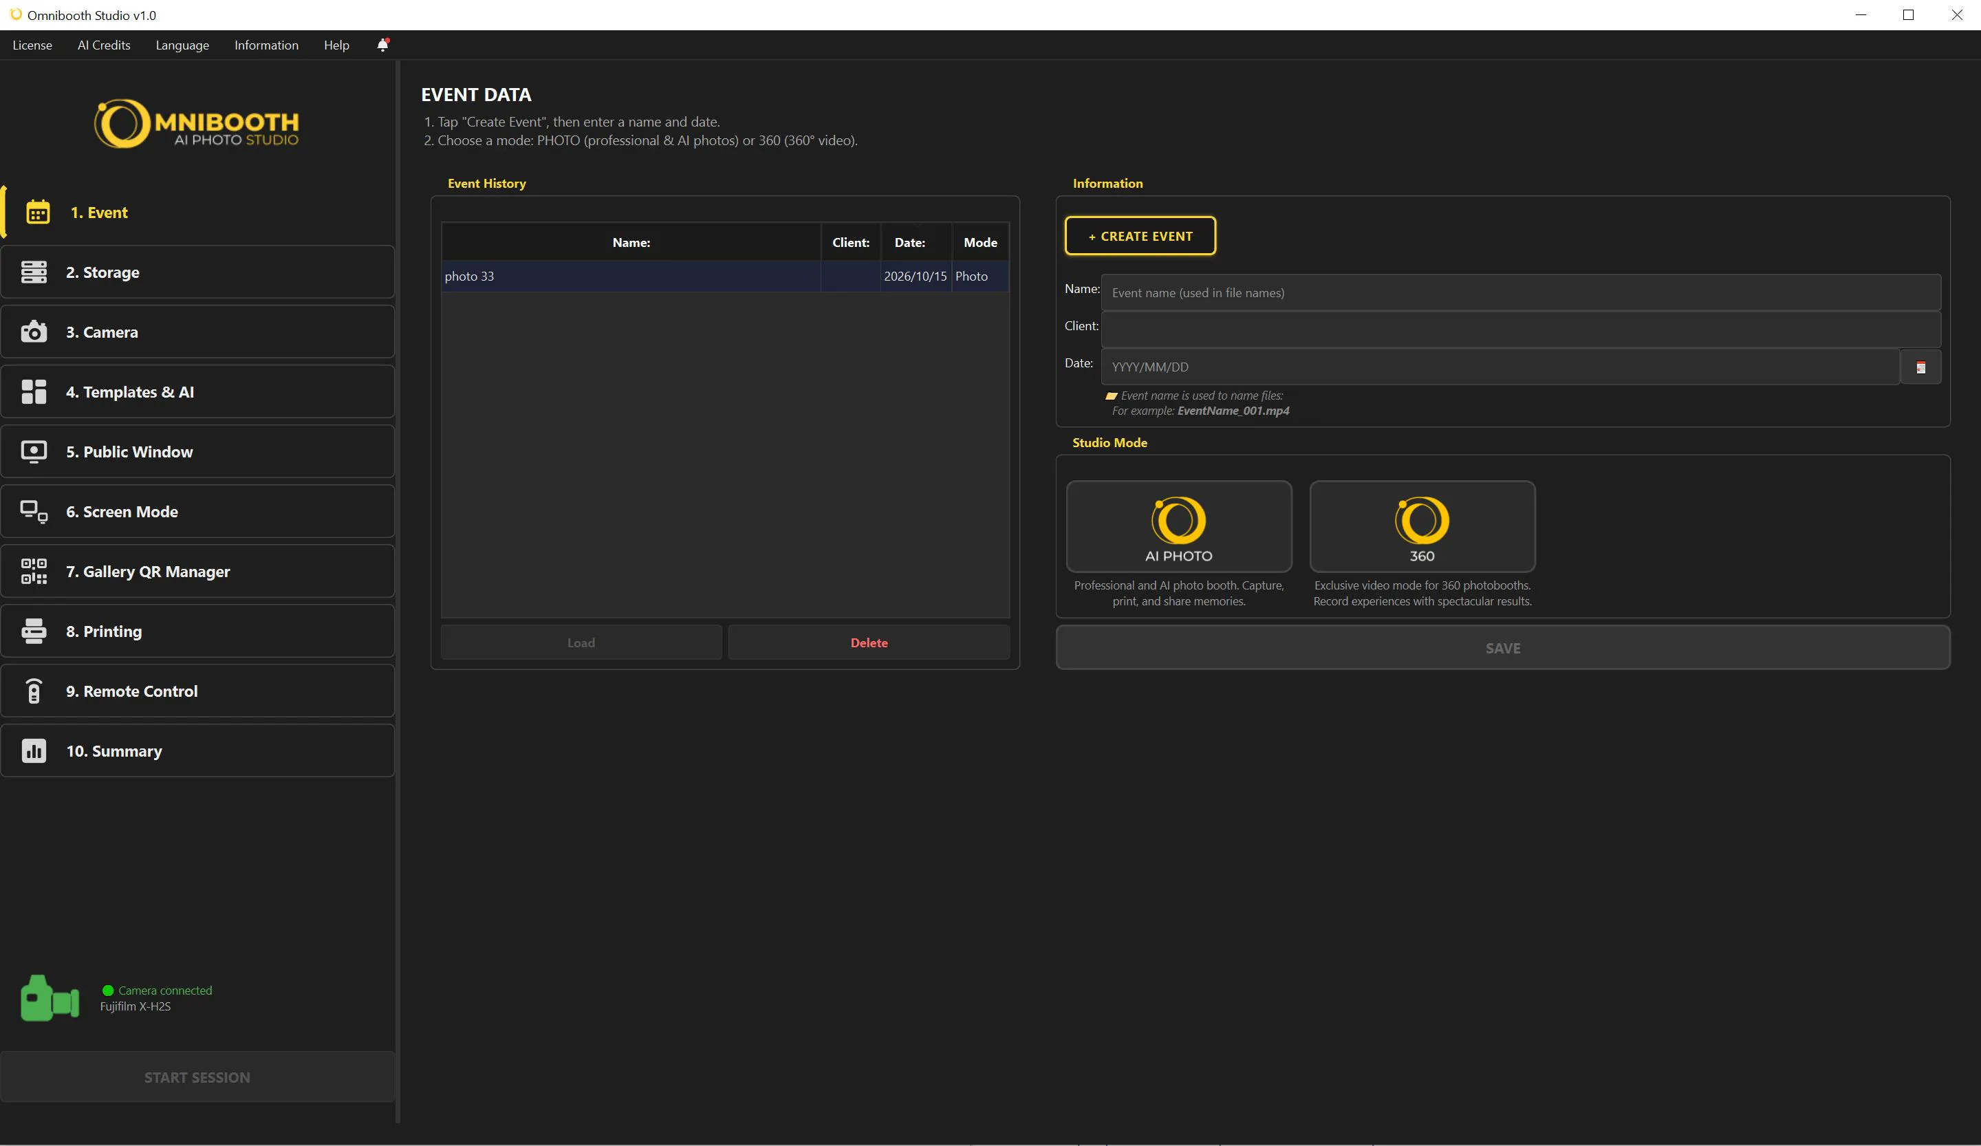
Task: Click the Name: column header
Action: coord(631,242)
